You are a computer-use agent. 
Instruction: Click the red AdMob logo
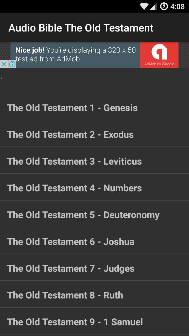pyautogui.click(x=159, y=52)
